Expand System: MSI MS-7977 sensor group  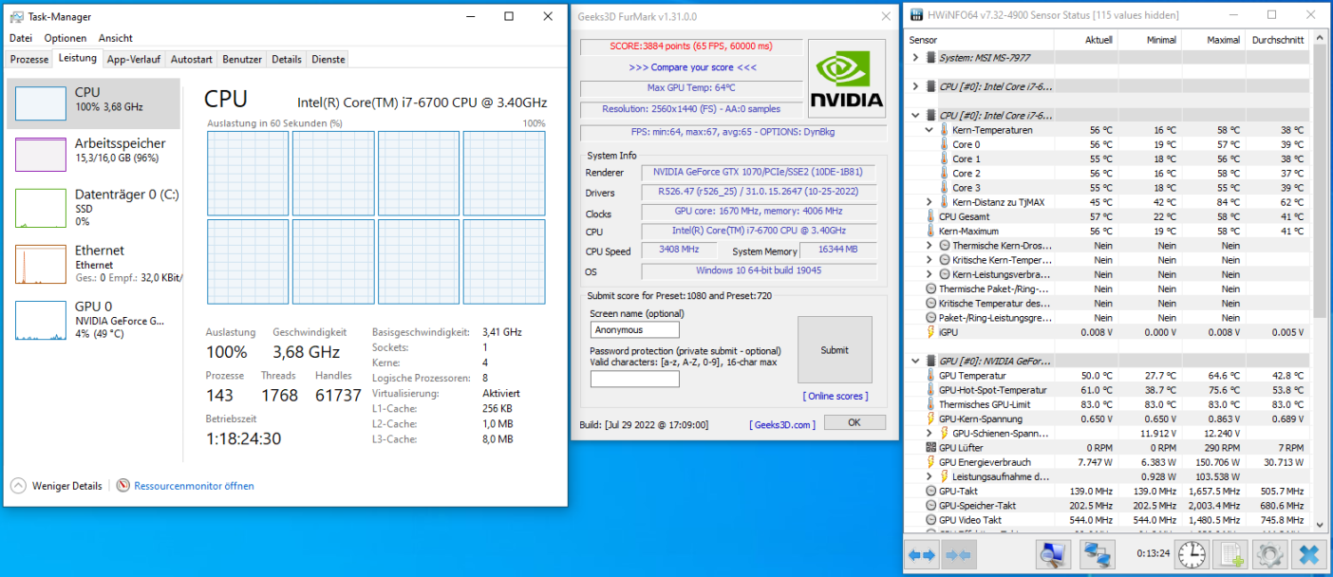coord(916,58)
